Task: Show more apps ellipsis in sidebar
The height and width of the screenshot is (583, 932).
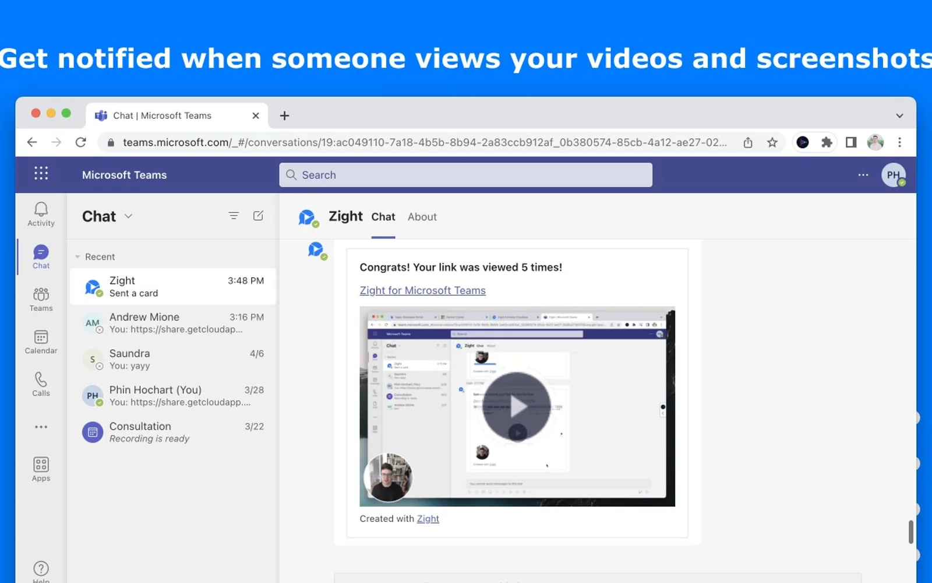Action: [x=41, y=427]
